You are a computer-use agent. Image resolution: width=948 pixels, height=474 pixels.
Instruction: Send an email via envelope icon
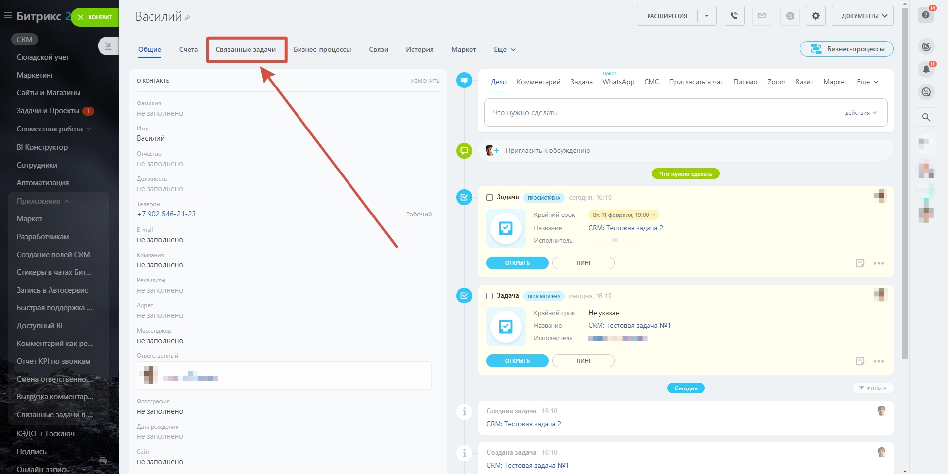click(762, 16)
